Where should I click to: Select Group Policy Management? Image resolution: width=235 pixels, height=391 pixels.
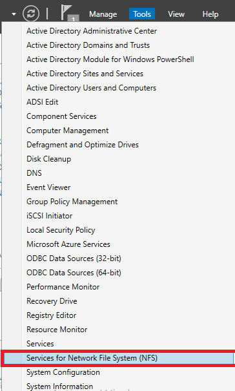coord(72,202)
